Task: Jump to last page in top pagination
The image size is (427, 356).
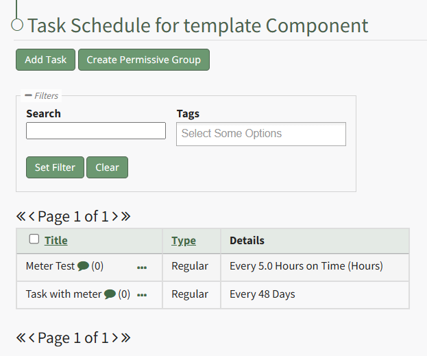Action: [x=125, y=217]
